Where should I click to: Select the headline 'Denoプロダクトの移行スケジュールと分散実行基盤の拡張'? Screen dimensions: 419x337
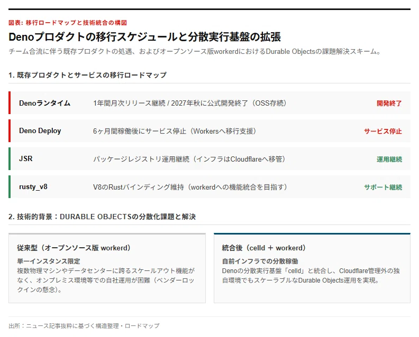144,37
